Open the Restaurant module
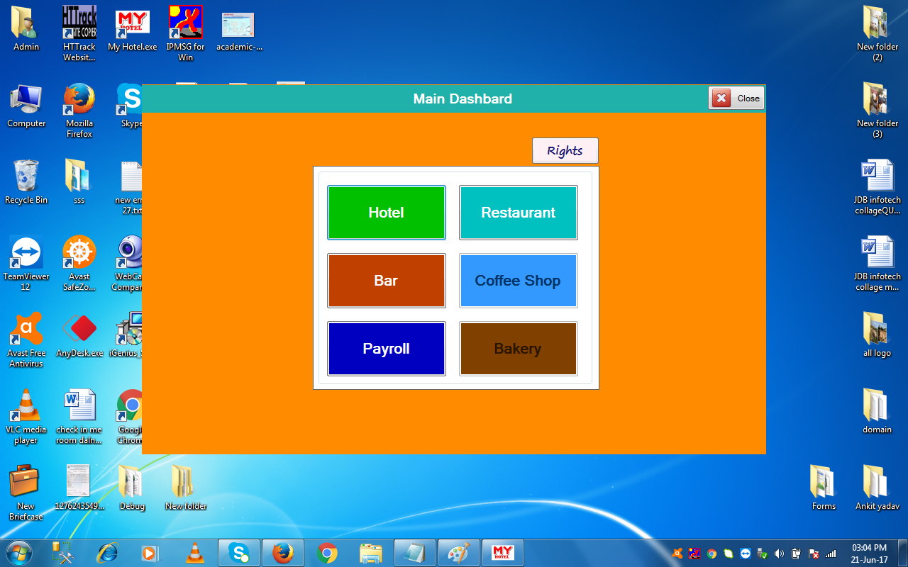The image size is (908, 567). pyautogui.click(x=519, y=213)
